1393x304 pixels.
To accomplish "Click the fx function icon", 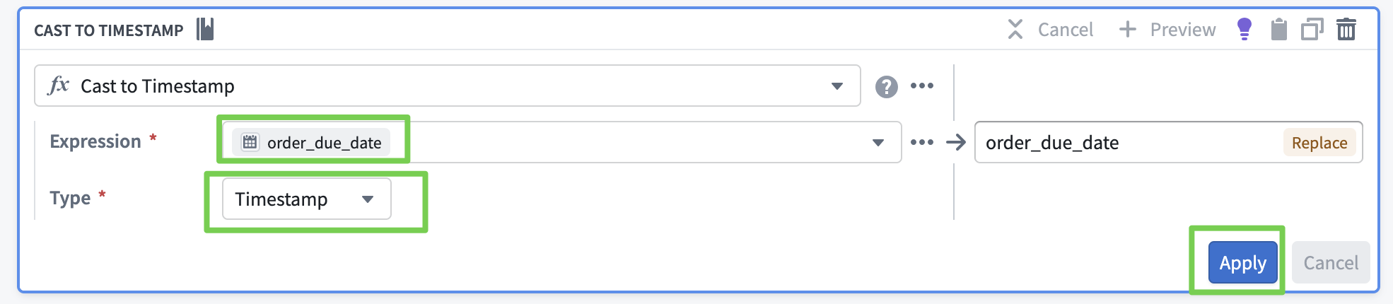I will (58, 86).
